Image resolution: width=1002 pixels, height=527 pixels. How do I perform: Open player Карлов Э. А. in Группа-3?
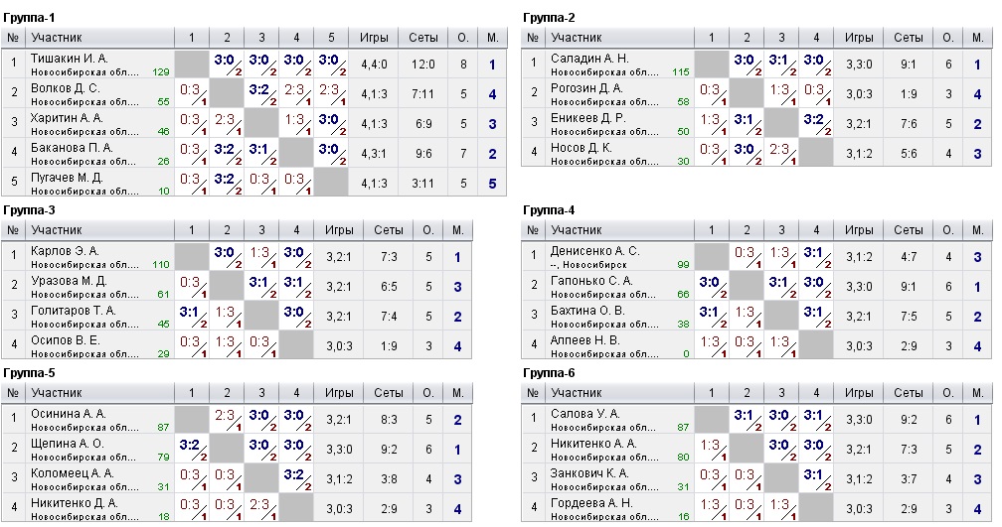pyautogui.click(x=66, y=251)
